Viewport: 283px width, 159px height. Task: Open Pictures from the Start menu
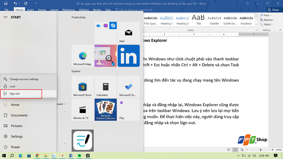pos(28,126)
